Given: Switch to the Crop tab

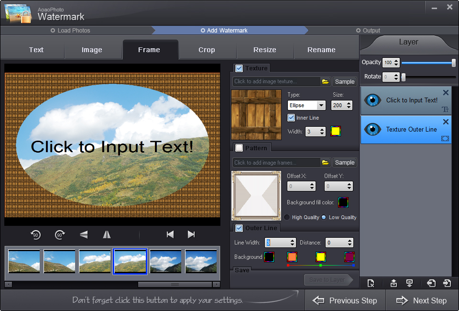Looking at the screenshot, I should click(207, 49).
